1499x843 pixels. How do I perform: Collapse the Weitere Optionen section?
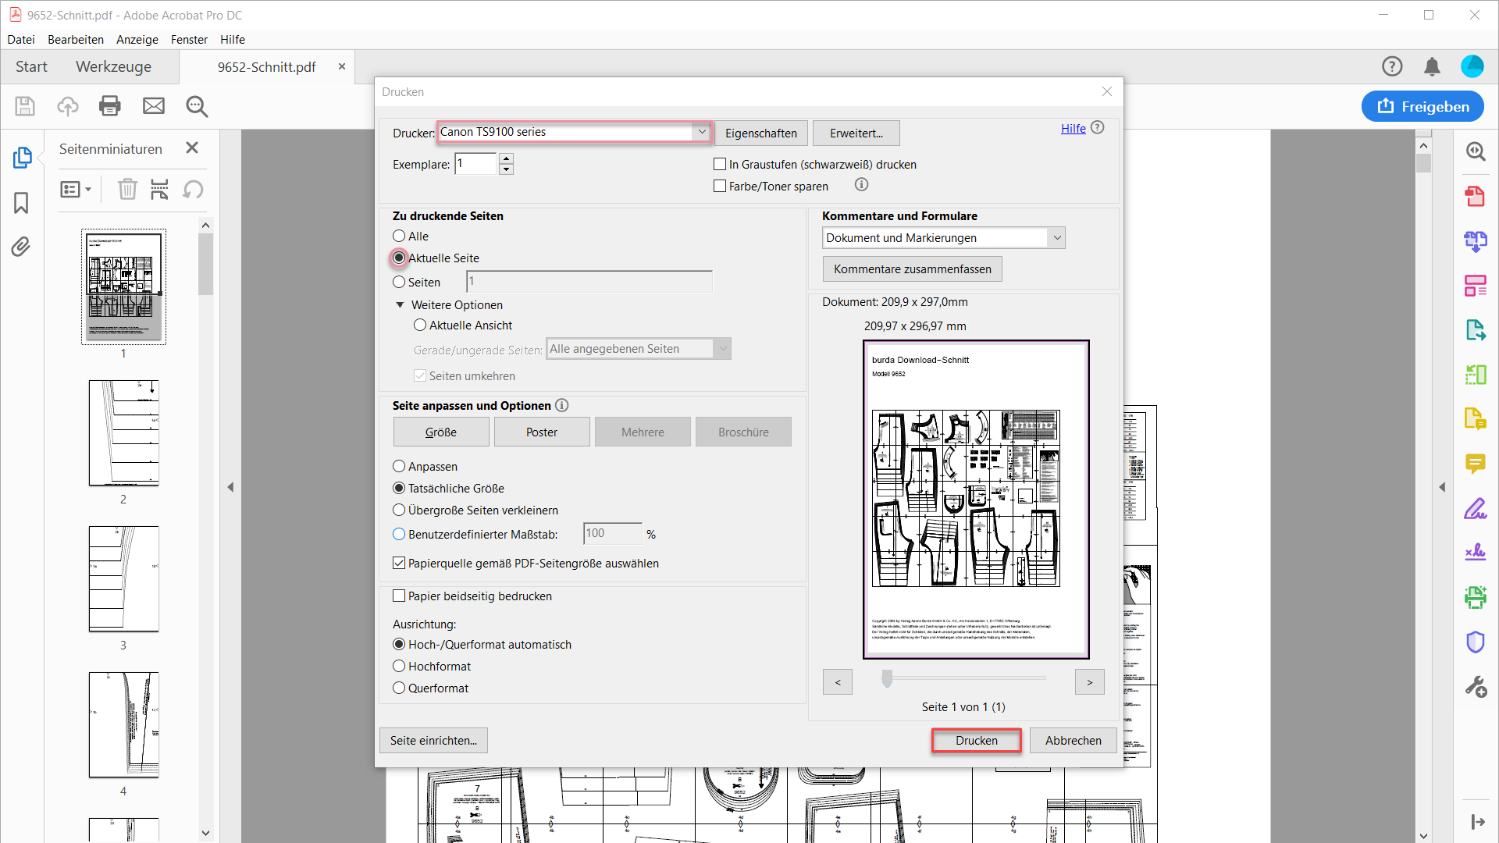click(x=400, y=305)
